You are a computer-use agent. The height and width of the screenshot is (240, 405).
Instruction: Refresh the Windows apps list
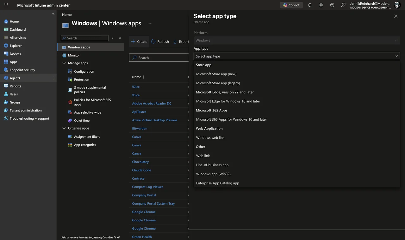[x=160, y=41]
